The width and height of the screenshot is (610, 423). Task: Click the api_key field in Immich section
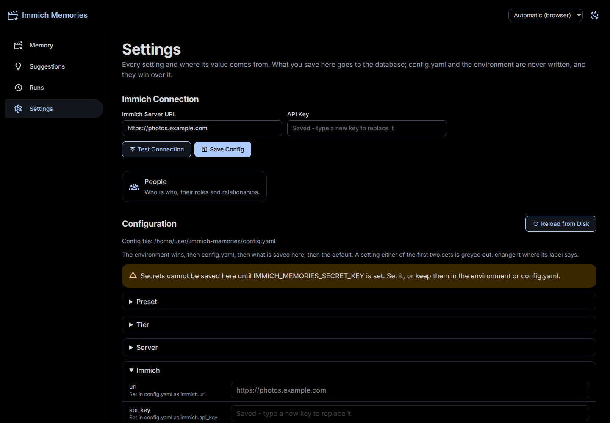pyautogui.click(x=410, y=413)
